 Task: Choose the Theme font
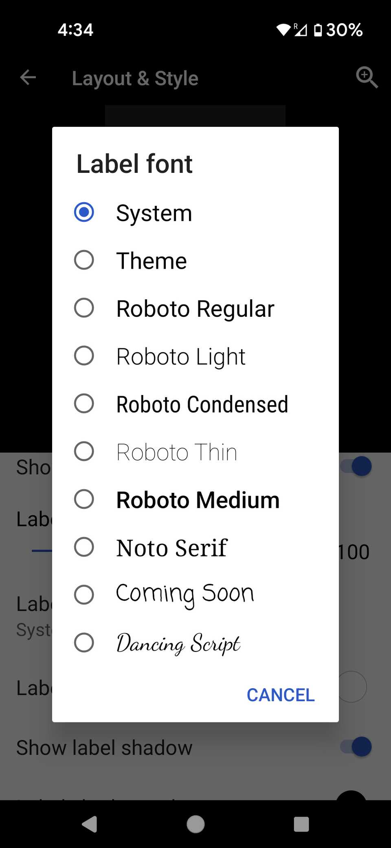coord(151,260)
